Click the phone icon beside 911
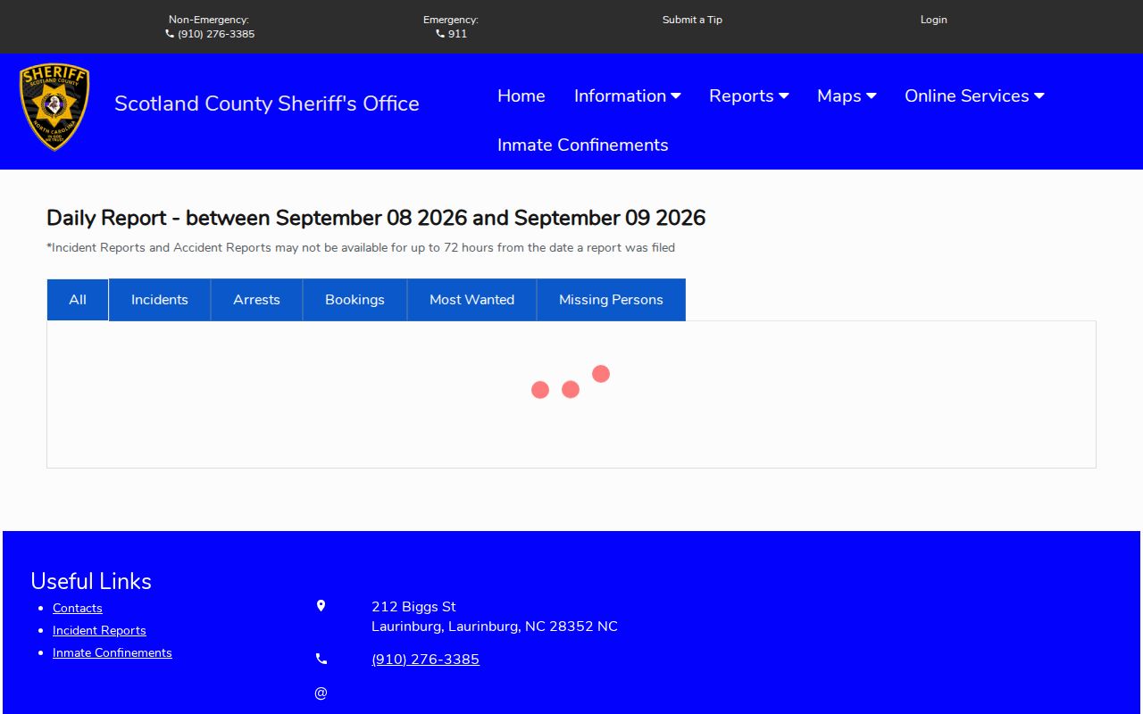1143x714 pixels. tap(440, 34)
